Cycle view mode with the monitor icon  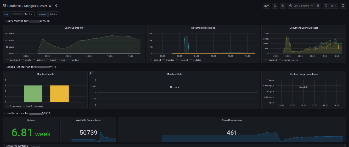click(343, 6)
